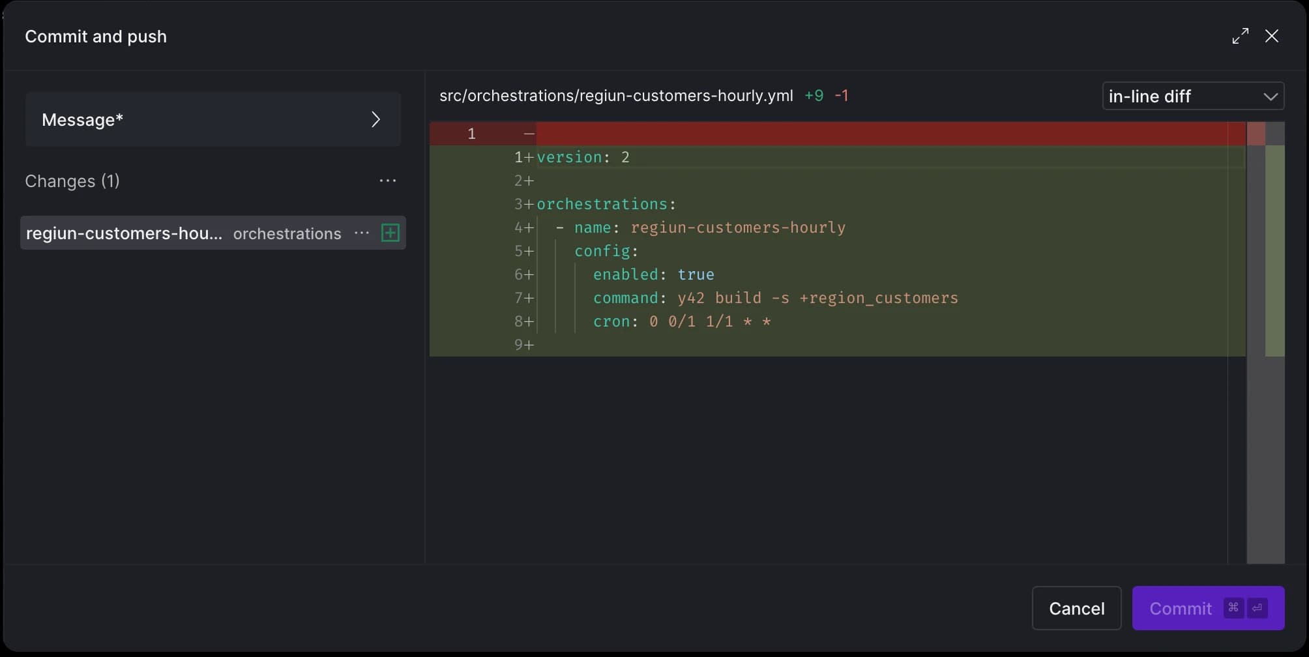This screenshot has height=657, width=1309.
Task: Click the +9 additions count
Action: click(814, 96)
